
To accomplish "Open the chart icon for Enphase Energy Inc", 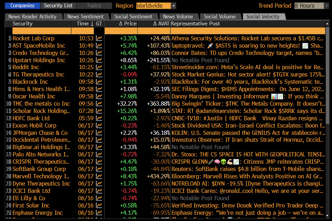I will click(99, 213).
